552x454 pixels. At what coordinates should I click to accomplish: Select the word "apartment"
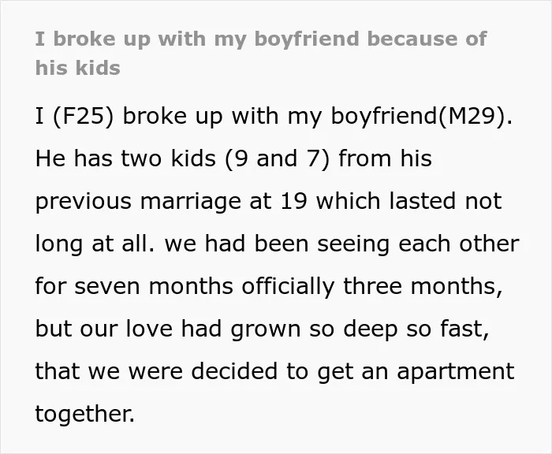pyautogui.click(x=456, y=372)
